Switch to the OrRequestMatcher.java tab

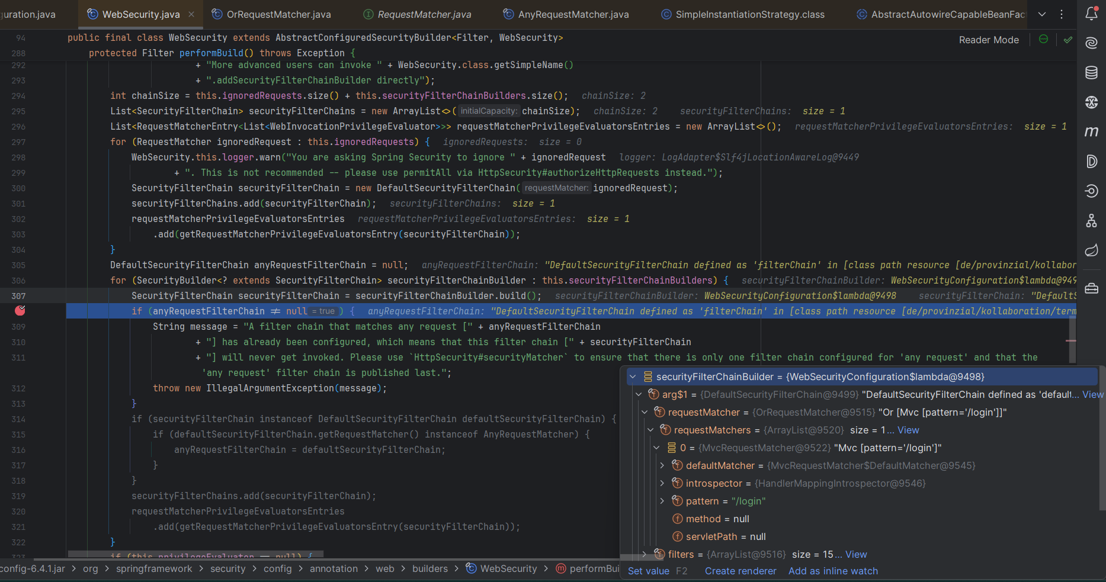(278, 14)
